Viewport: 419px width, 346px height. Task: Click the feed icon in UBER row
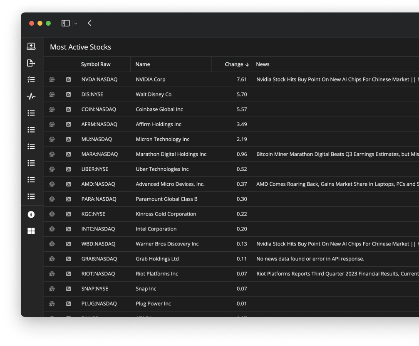[x=68, y=169]
